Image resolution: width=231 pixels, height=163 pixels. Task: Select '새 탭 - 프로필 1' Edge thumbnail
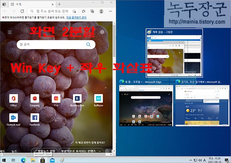pyautogui.click(x=146, y=103)
